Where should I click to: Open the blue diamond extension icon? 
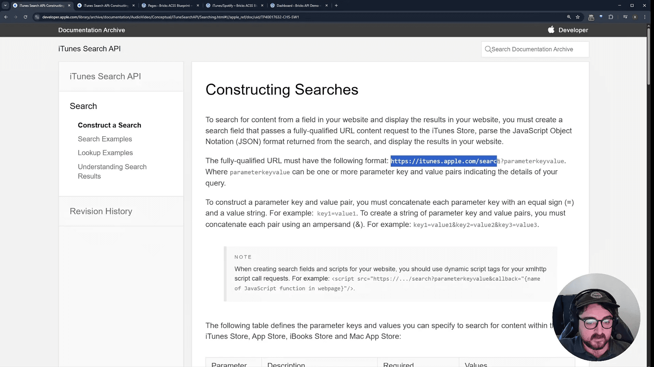[x=601, y=17]
